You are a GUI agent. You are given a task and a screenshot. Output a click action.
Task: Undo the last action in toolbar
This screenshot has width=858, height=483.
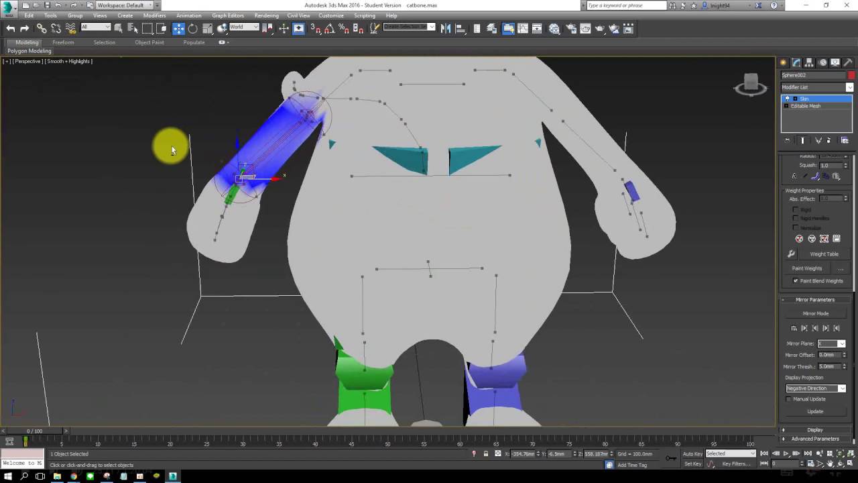[x=10, y=28]
